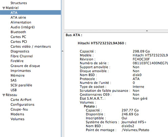Image resolution: width=168 pixels, height=137 pixels.
Task: Click the Type de socket label
Action: (x=93, y=87)
